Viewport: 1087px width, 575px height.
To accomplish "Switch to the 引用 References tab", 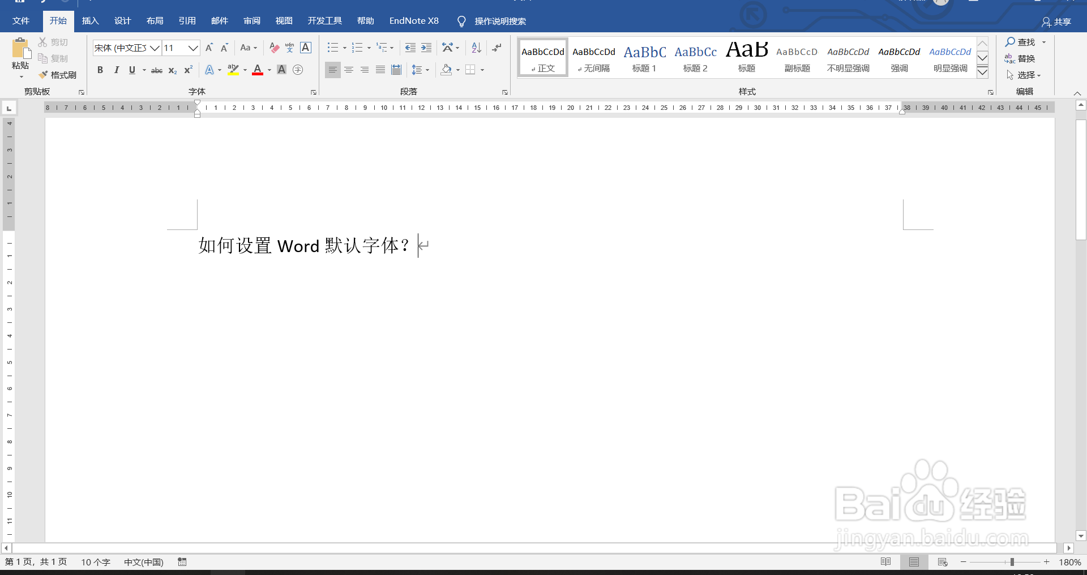I will pyautogui.click(x=187, y=21).
